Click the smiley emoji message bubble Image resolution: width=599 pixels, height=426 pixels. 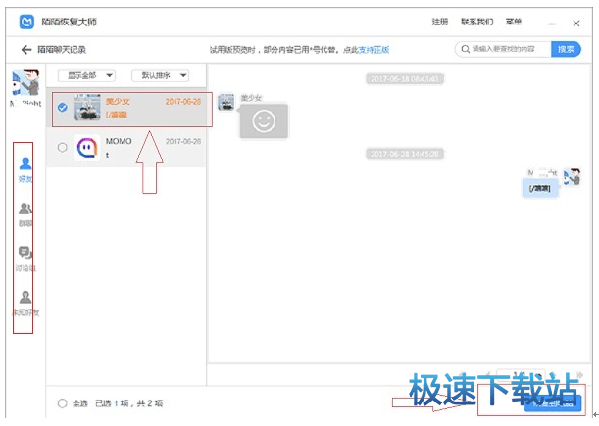[264, 121]
